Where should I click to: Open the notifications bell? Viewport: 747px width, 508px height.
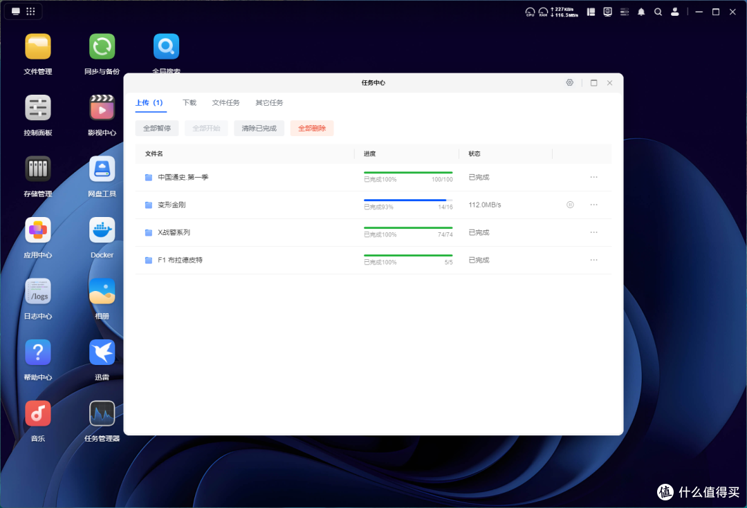[x=641, y=12]
